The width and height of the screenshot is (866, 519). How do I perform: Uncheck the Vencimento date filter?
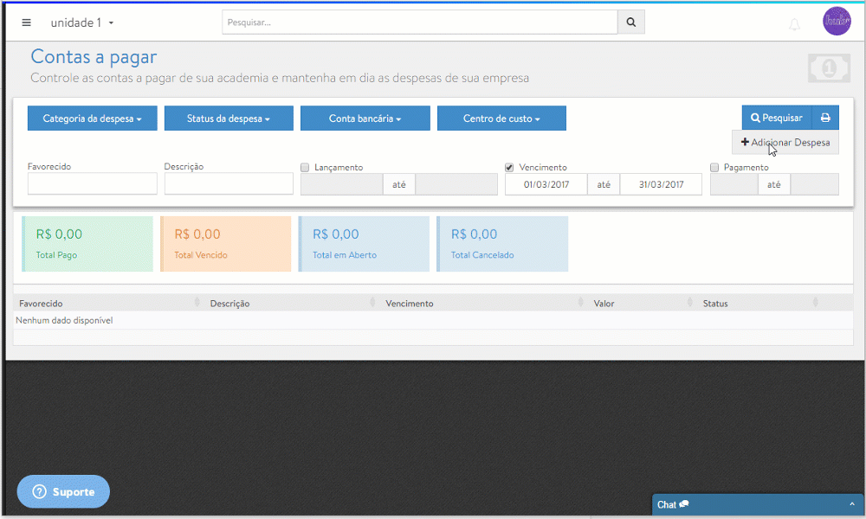point(509,167)
